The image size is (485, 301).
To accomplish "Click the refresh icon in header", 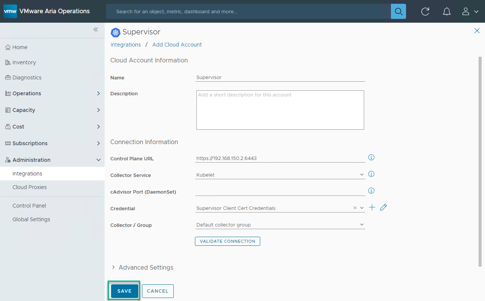I will [425, 11].
